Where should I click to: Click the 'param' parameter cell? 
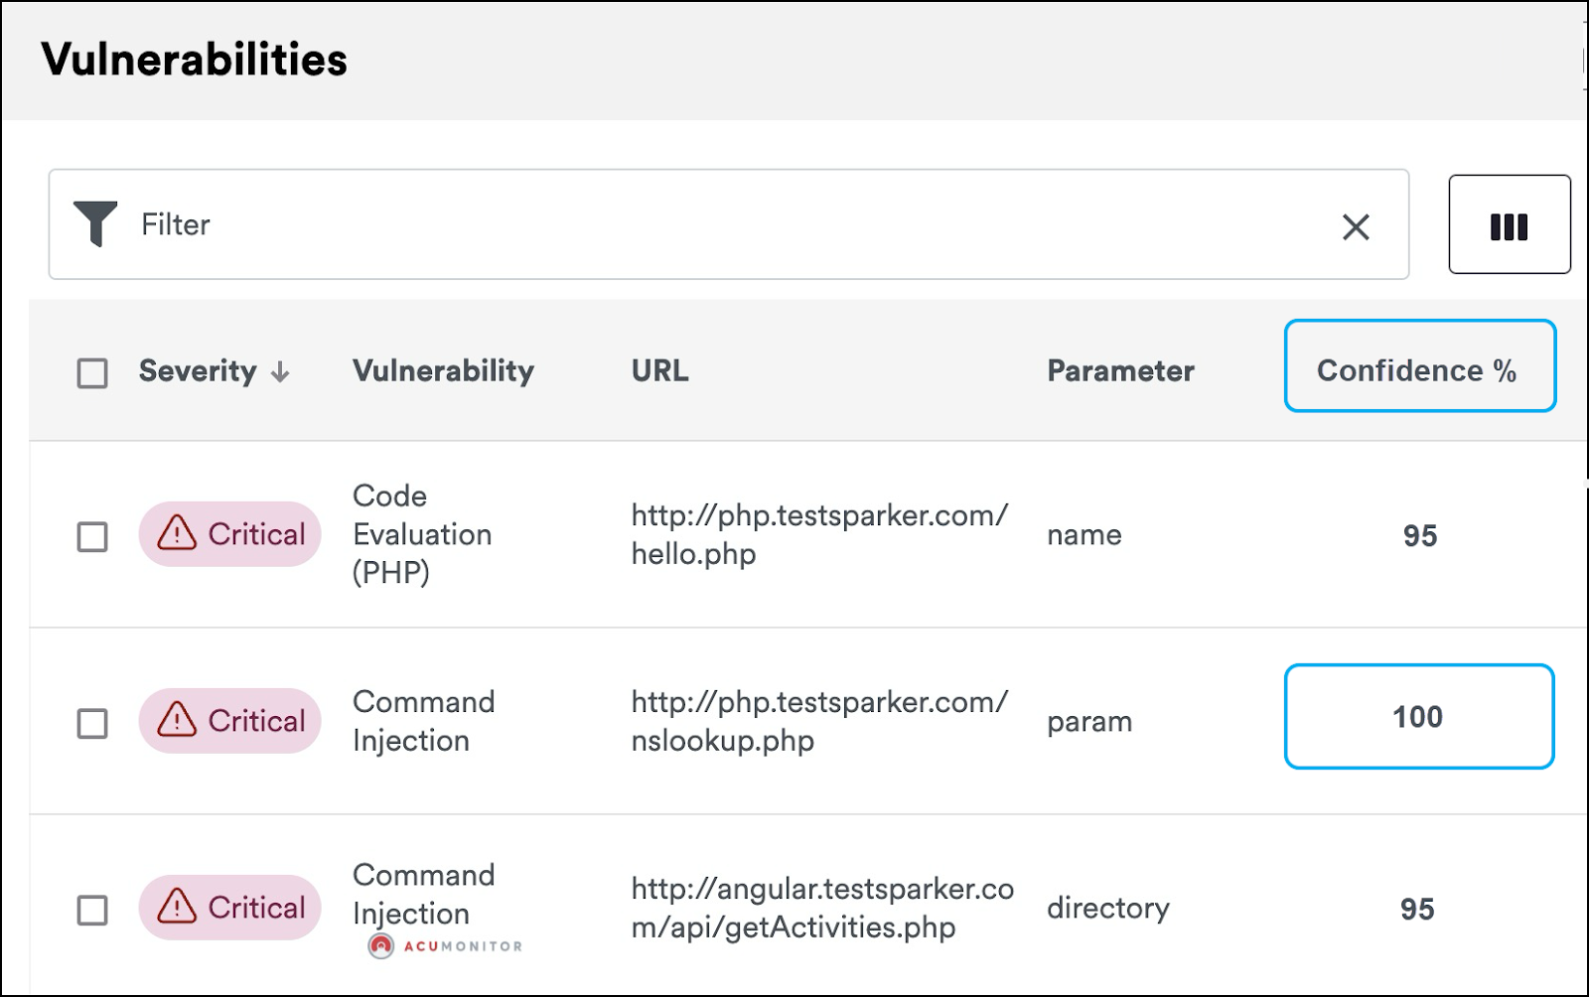coord(1089,722)
